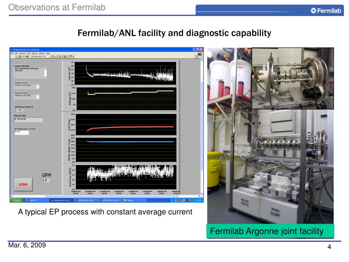The image size is (349, 262).
Task: Open the Browse menu
Action: point(35,54)
